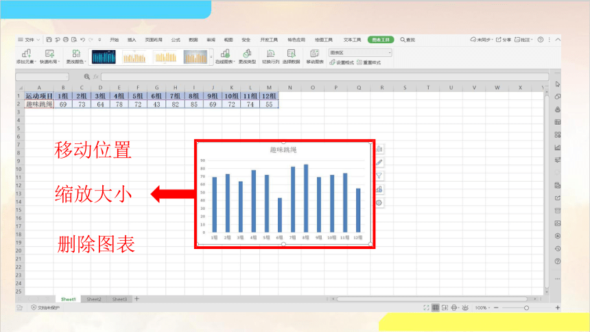This screenshot has width=590, height=332.
Task: Click the Save icon in quick access toolbar
Action: pyautogui.click(x=49, y=40)
